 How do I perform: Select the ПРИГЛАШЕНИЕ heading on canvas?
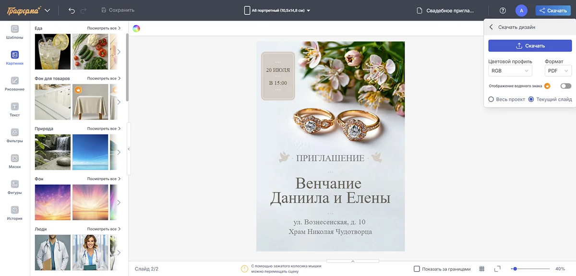330,158
